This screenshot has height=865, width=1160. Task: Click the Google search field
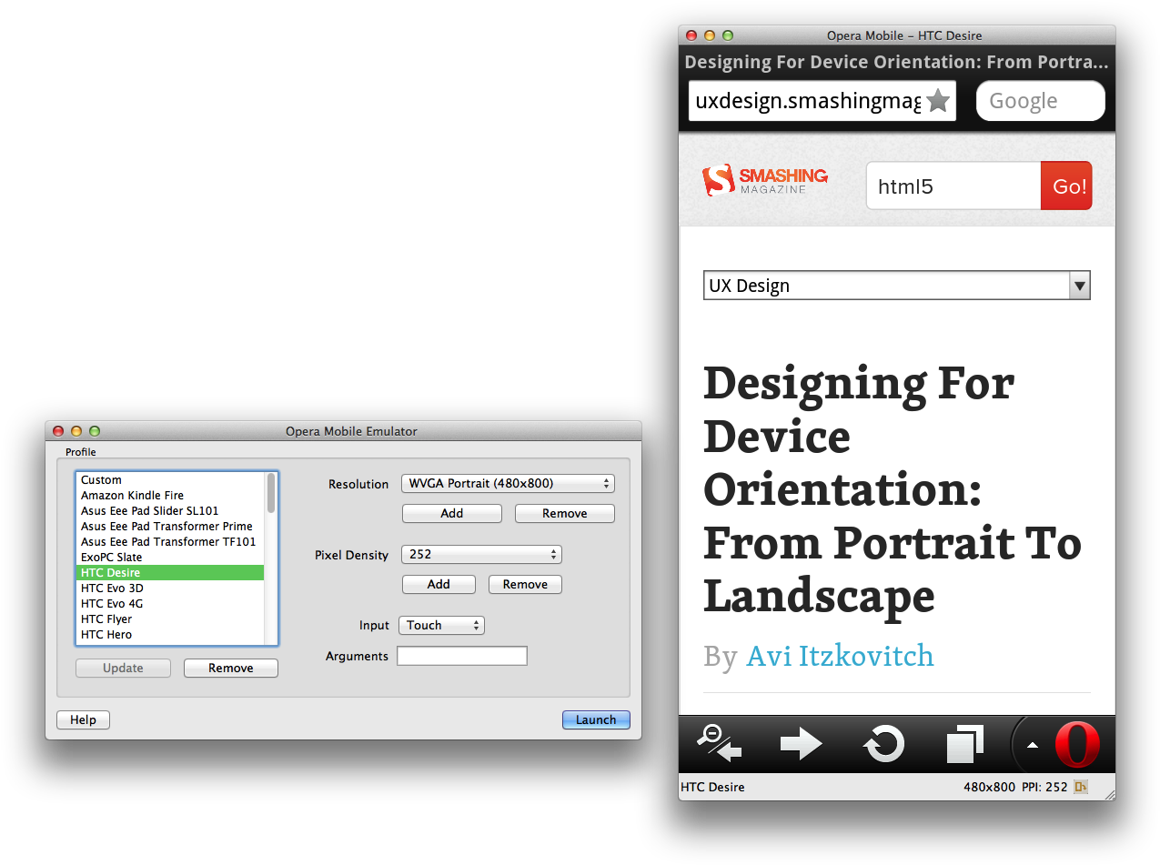pyautogui.click(x=1041, y=101)
